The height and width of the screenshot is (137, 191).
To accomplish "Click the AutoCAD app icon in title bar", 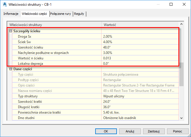I will click(5, 4).
